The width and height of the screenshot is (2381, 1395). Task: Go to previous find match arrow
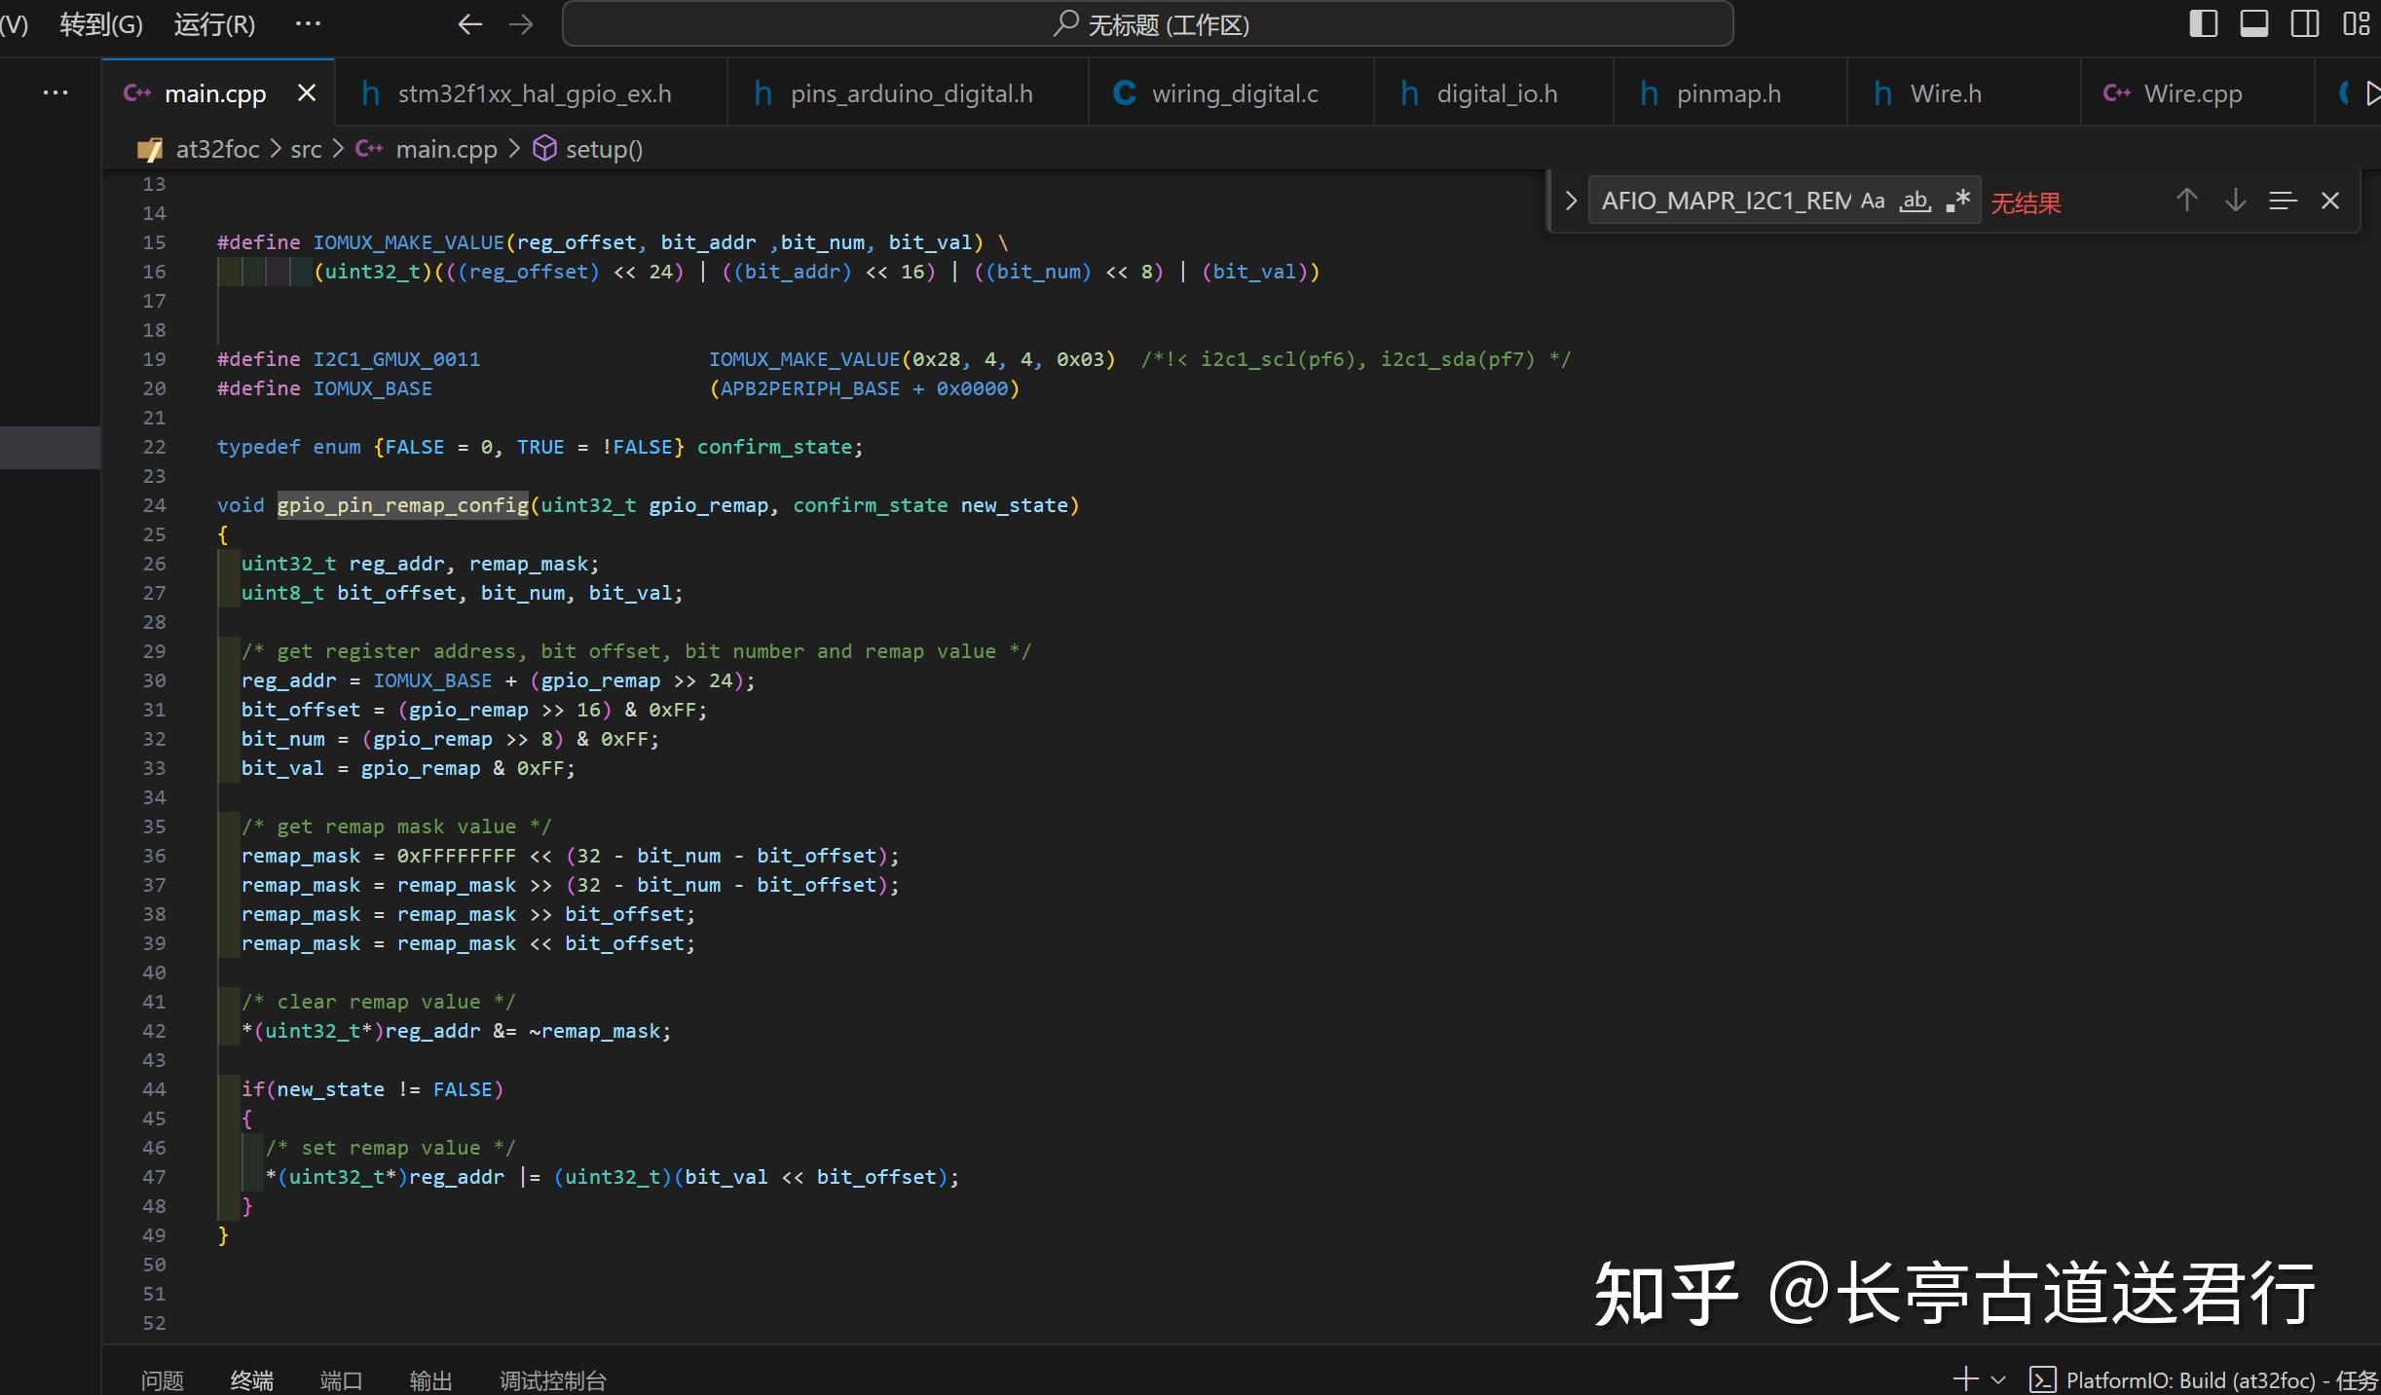point(2187,201)
